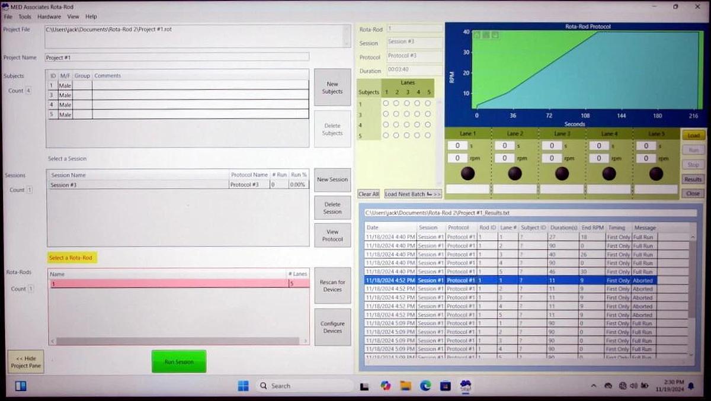Click the Lane 5 black indicator circle

[x=656, y=174]
